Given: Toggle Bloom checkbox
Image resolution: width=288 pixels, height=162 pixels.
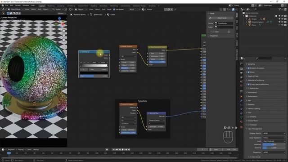Looking at the screenshot, I should [248, 72].
